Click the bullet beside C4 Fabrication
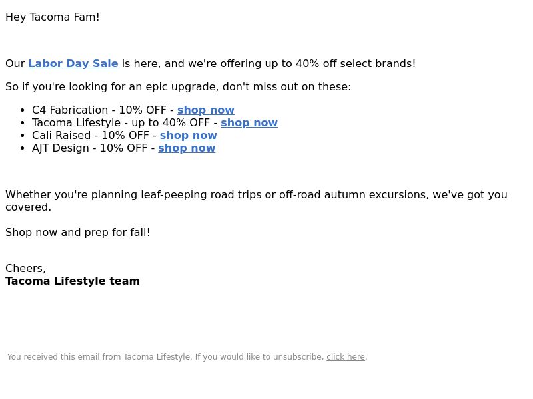The height and width of the screenshot is (399, 533). [23, 110]
